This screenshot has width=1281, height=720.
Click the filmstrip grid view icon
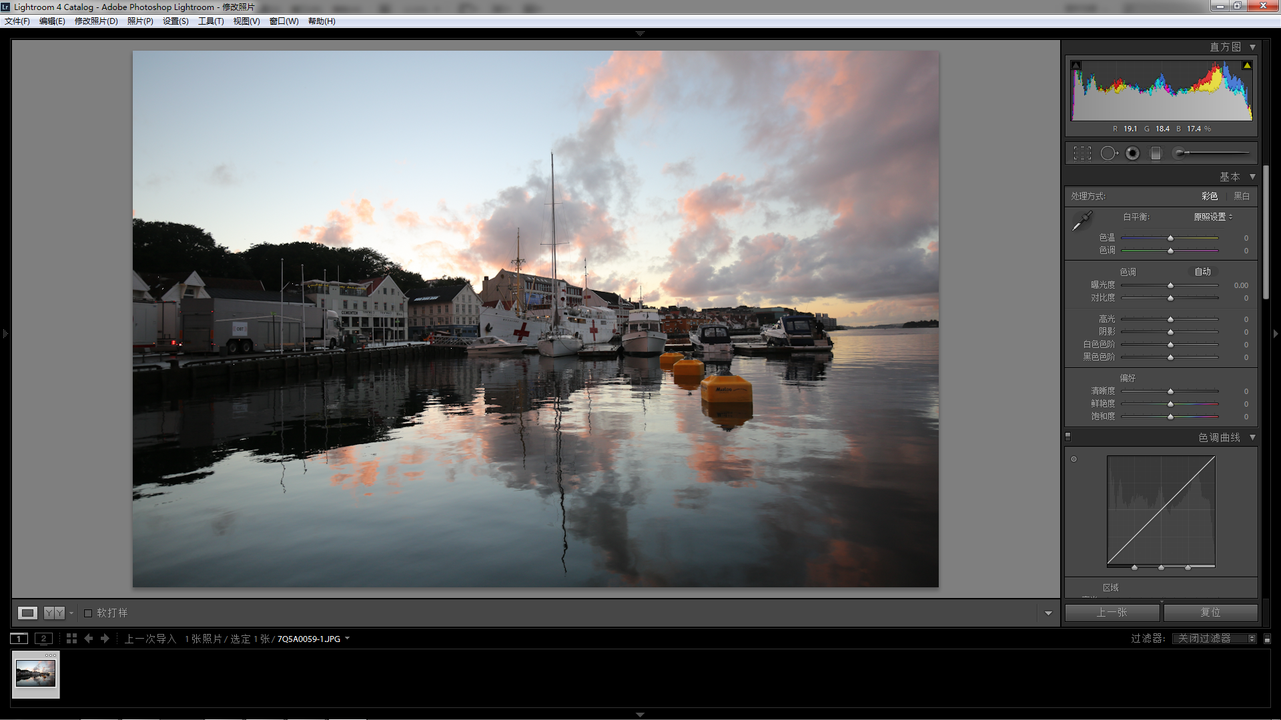pos(71,639)
